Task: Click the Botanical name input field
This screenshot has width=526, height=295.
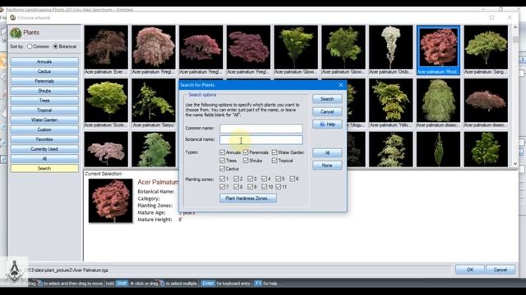Action: click(x=261, y=139)
